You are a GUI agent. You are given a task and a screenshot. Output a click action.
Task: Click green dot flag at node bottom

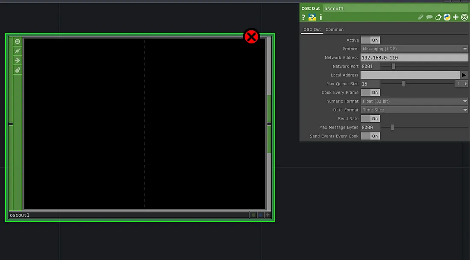click(x=253, y=215)
